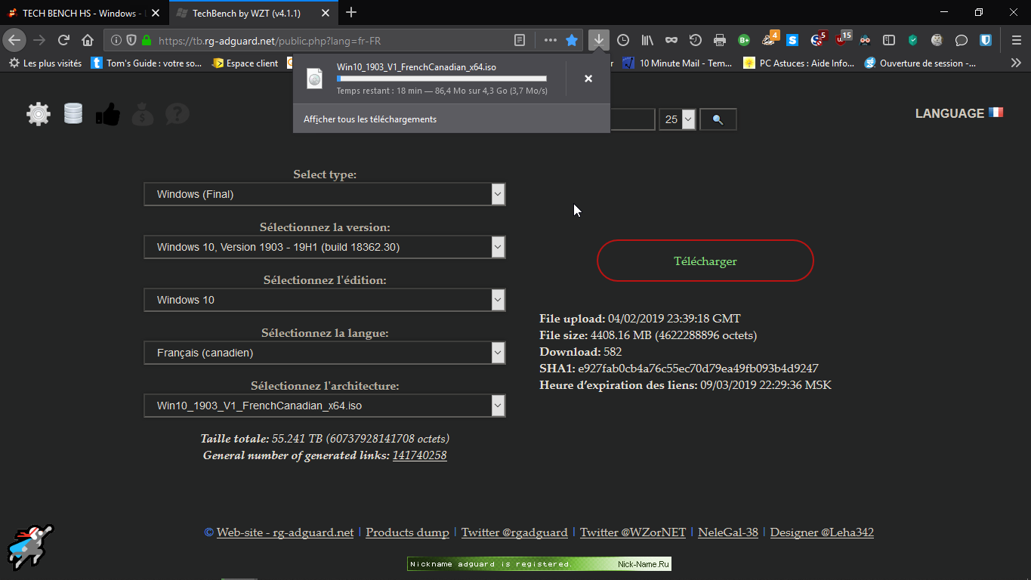Toggle the sidebar panel icon
The image size is (1031, 580).
tap(889, 40)
